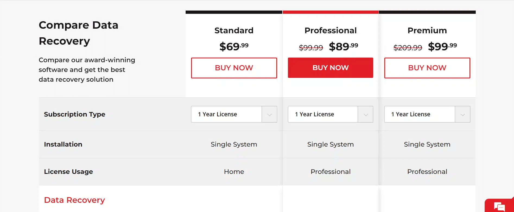This screenshot has height=212, width=514.
Task: Click the Premium plan BUY NOW button
Action: (x=427, y=68)
